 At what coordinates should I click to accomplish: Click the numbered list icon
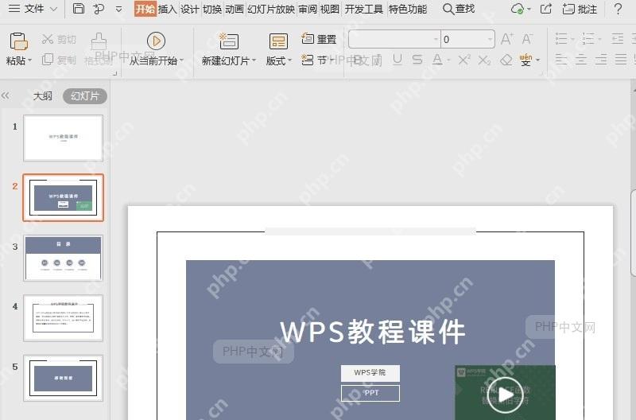tap(588, 39)
